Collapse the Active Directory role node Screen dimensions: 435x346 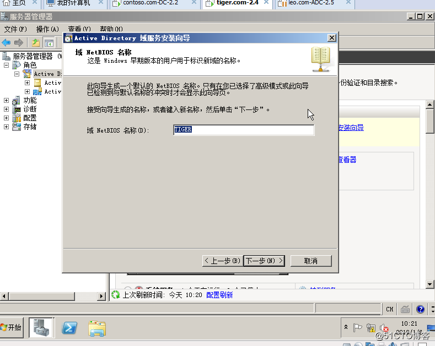17,74
